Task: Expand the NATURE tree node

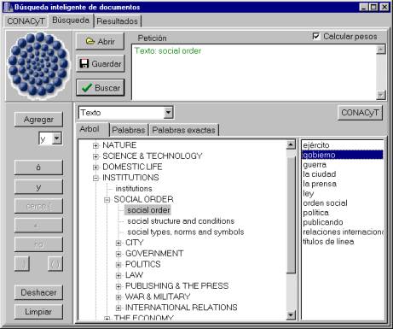Action: click(x=95, y=145)
